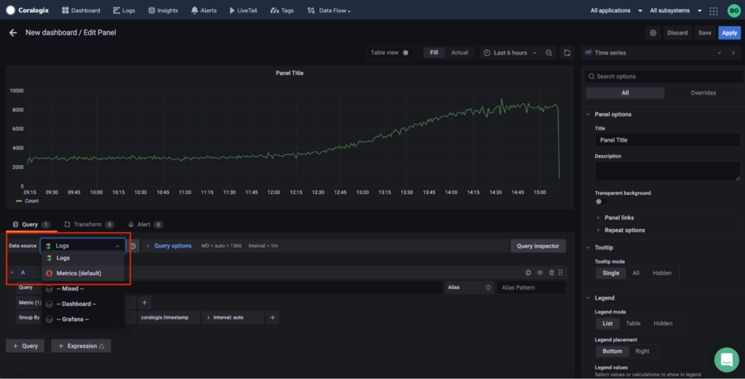Click the panel Title input field

[x=667, y=140]
